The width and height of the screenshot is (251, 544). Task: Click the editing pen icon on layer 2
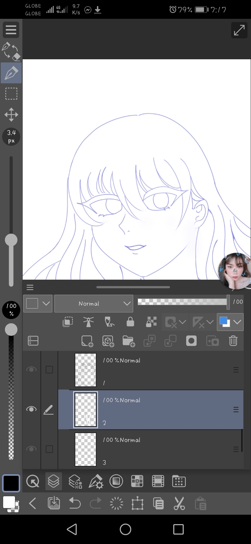click(x=49, y=409)
